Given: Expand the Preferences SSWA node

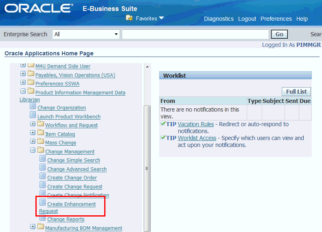Looking at the screenshot, I should [23, 82].
